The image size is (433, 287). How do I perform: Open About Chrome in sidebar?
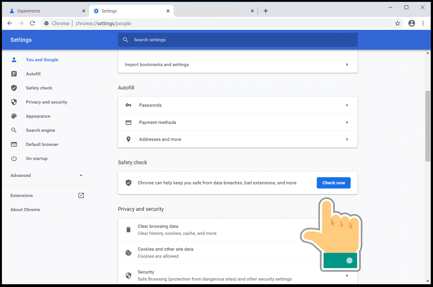point(25,209)
